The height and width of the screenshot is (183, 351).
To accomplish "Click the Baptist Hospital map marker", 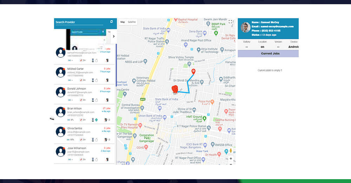I will (176, 20).
